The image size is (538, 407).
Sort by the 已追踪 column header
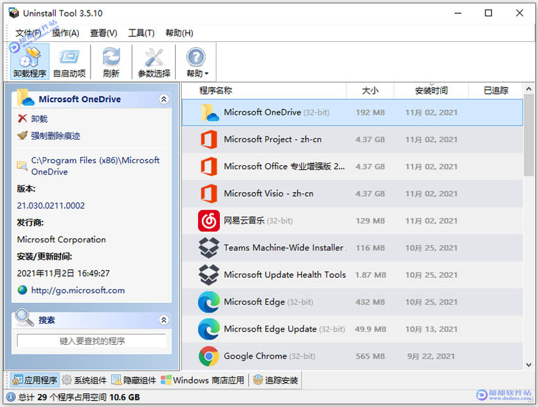[x=496, y=90]
